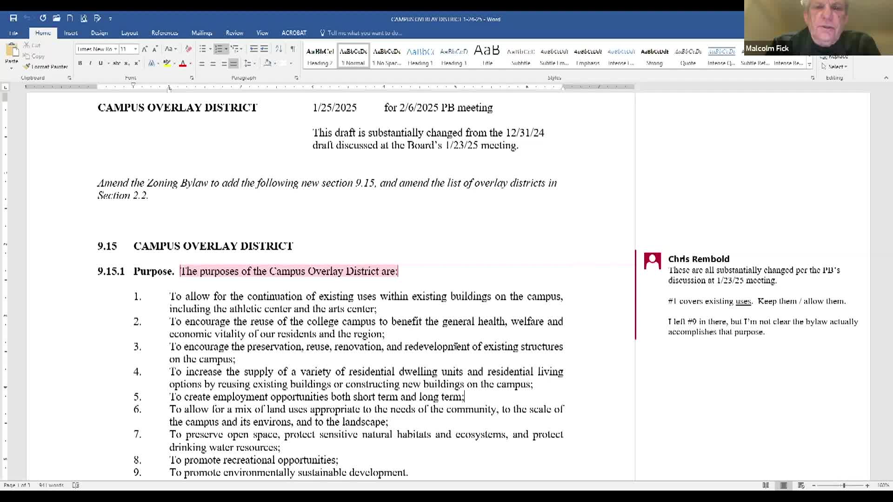Apply the Title style
The width and height of the screenshot is (893, 502).
tap(487, 56)
